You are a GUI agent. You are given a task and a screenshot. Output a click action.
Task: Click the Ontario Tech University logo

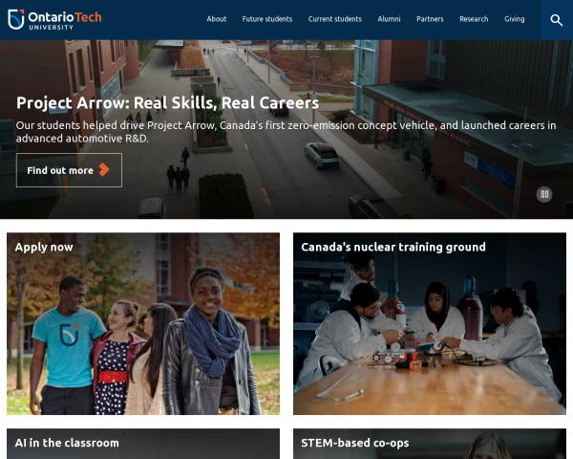coord(54,20)
